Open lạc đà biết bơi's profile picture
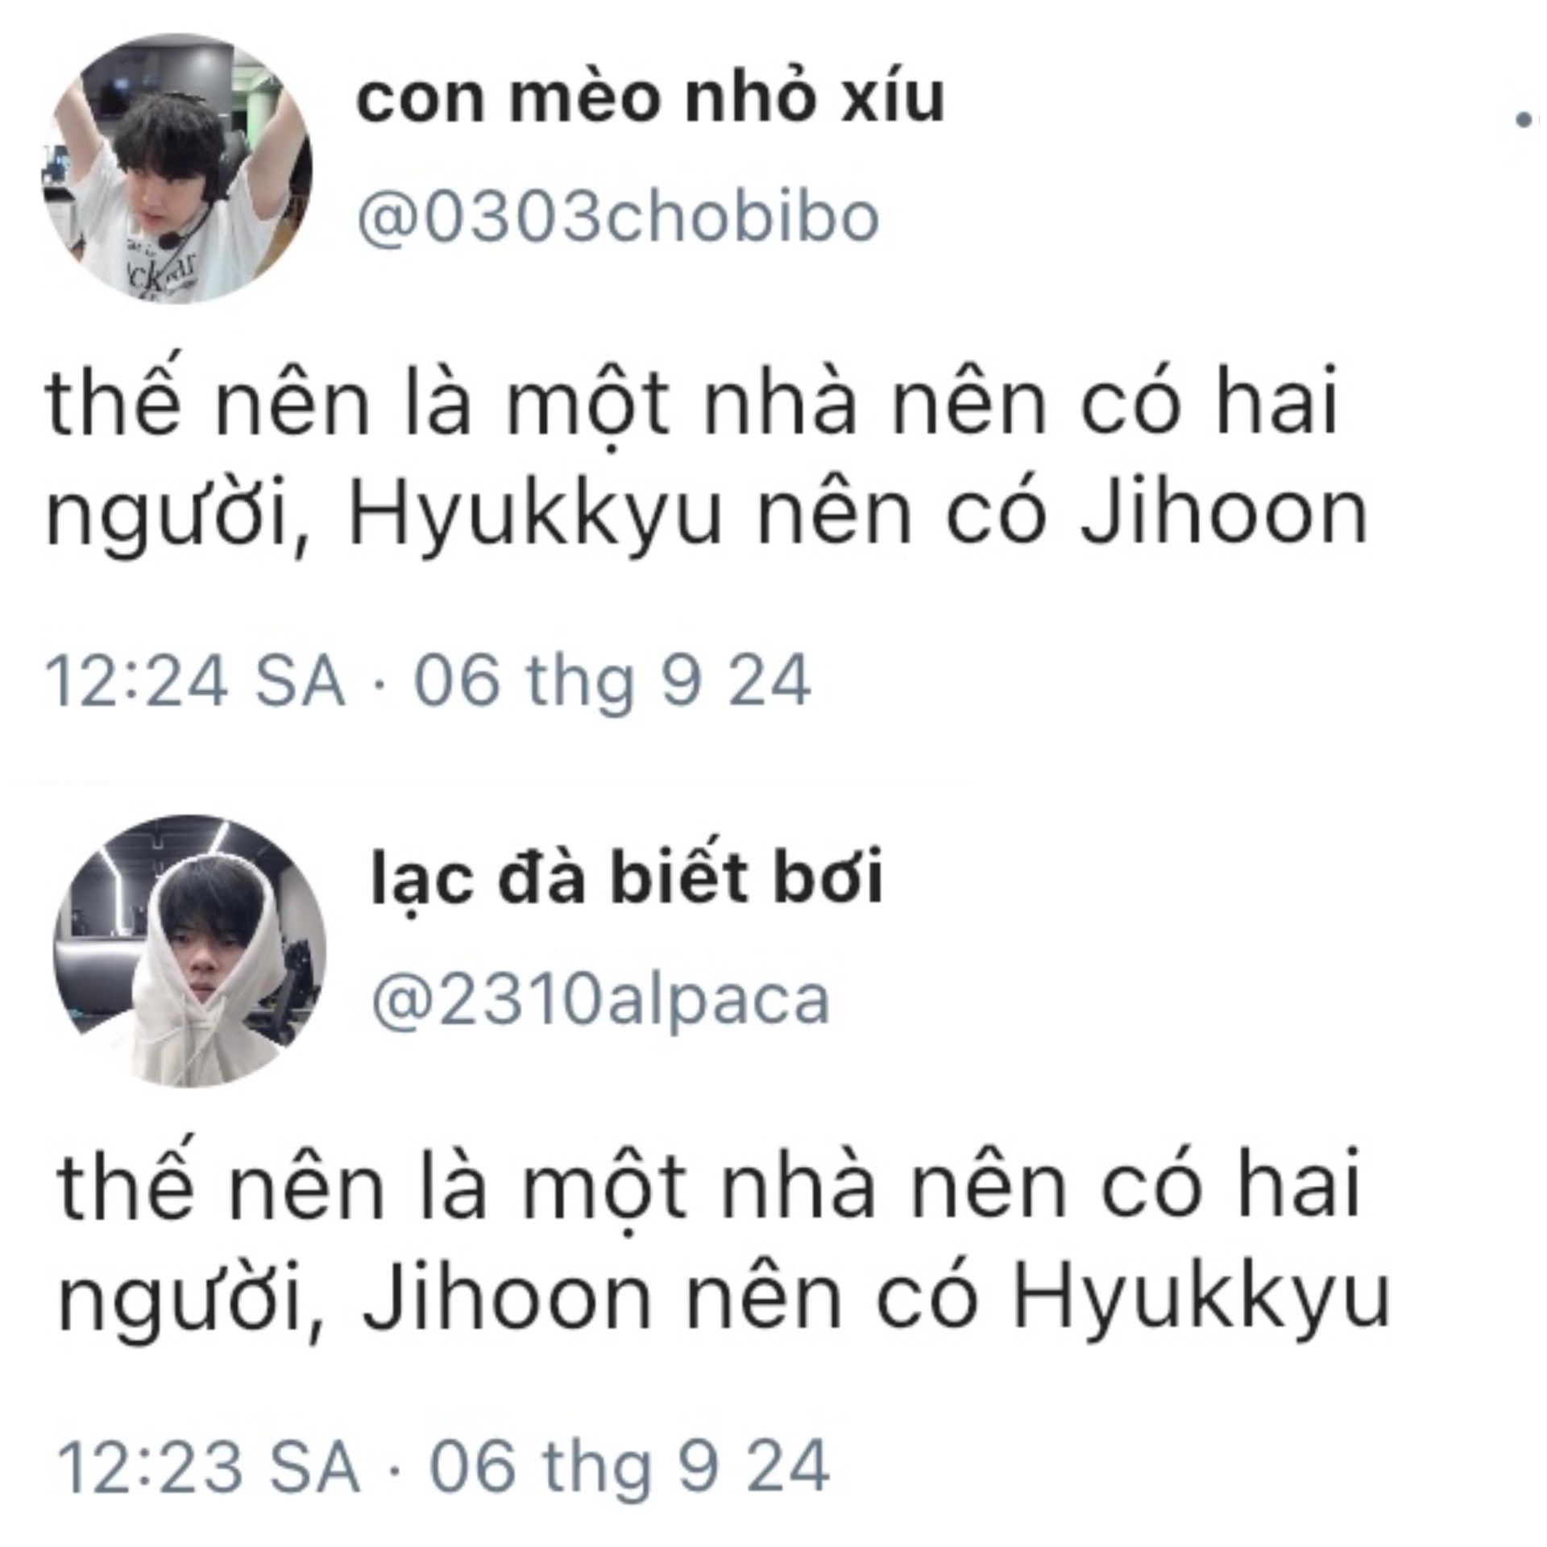 (x=191, y=952)
